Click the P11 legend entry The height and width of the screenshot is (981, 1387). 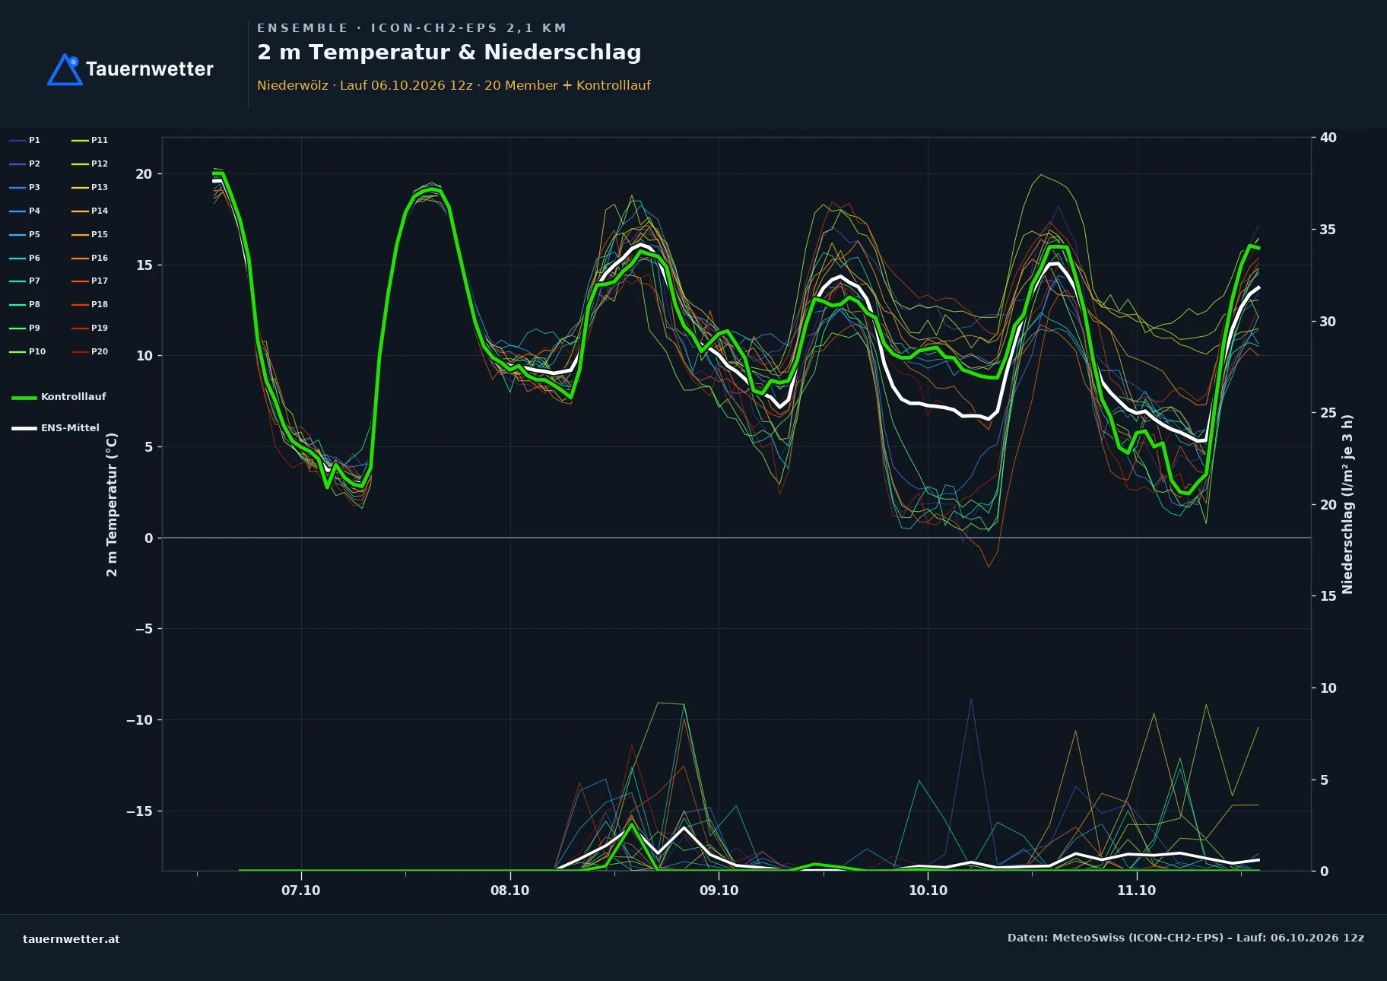pos(90,140)
